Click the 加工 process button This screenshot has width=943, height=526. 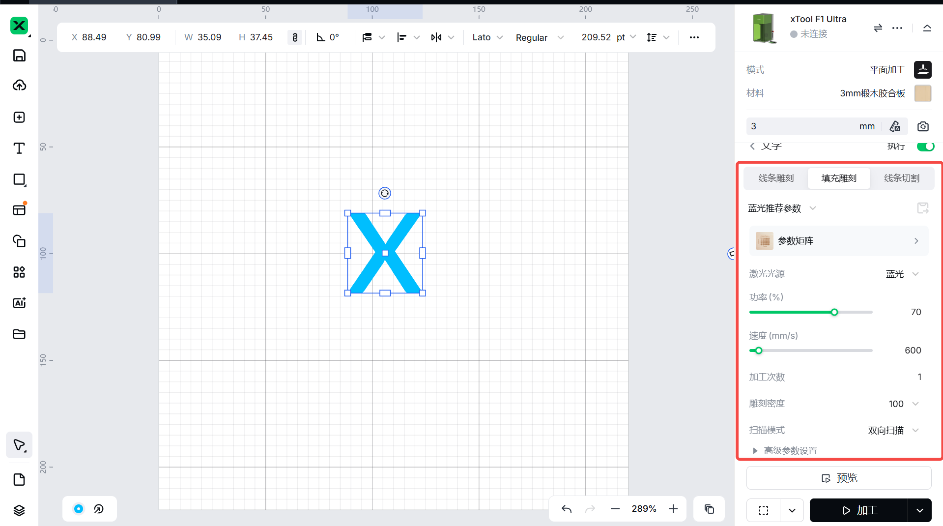point(858,510)
